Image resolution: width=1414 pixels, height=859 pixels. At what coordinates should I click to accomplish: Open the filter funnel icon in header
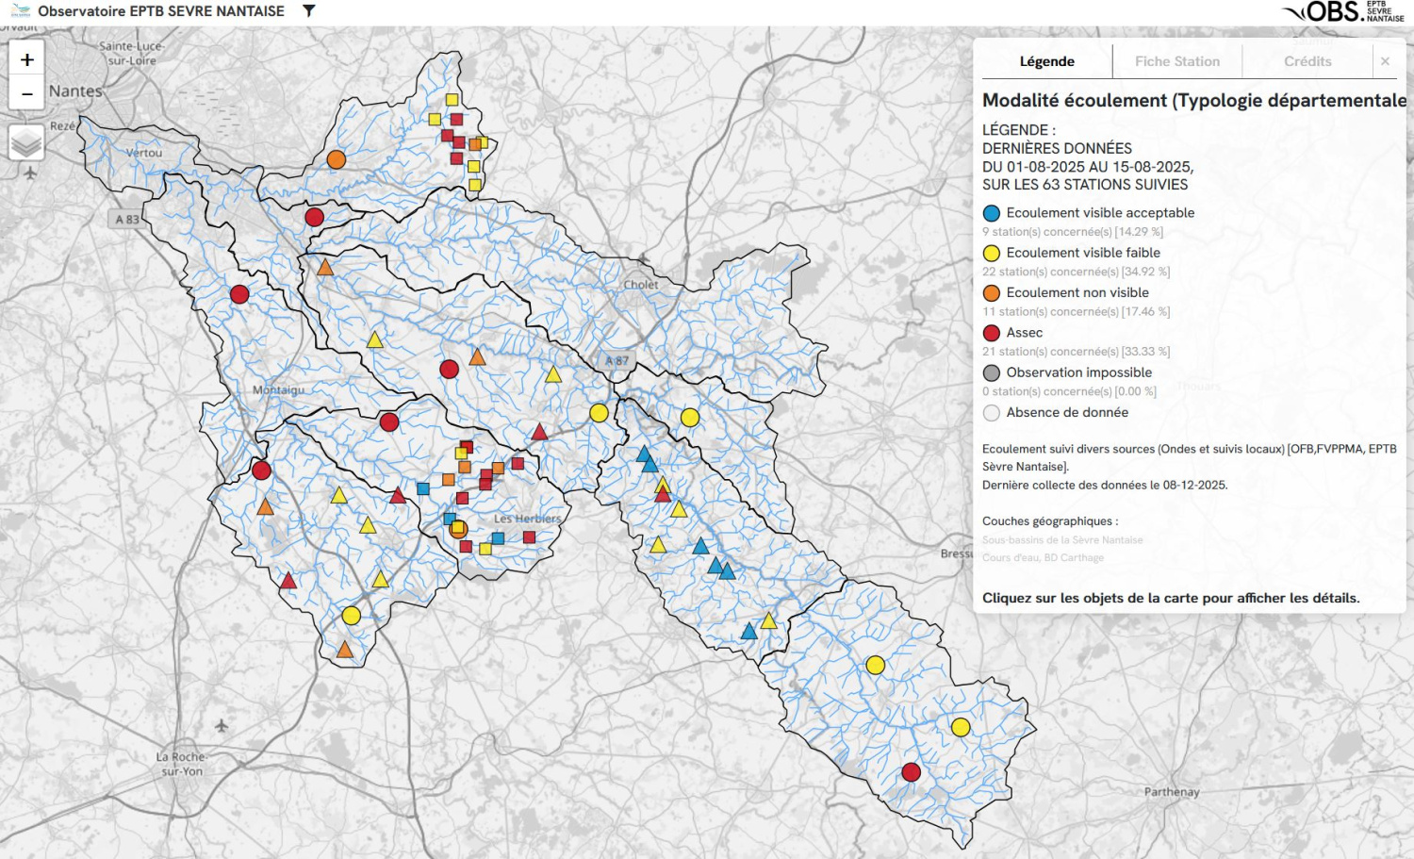coord(308,11)
